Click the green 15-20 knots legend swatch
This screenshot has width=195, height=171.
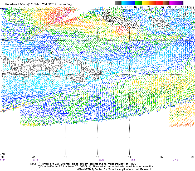(139, 3)
